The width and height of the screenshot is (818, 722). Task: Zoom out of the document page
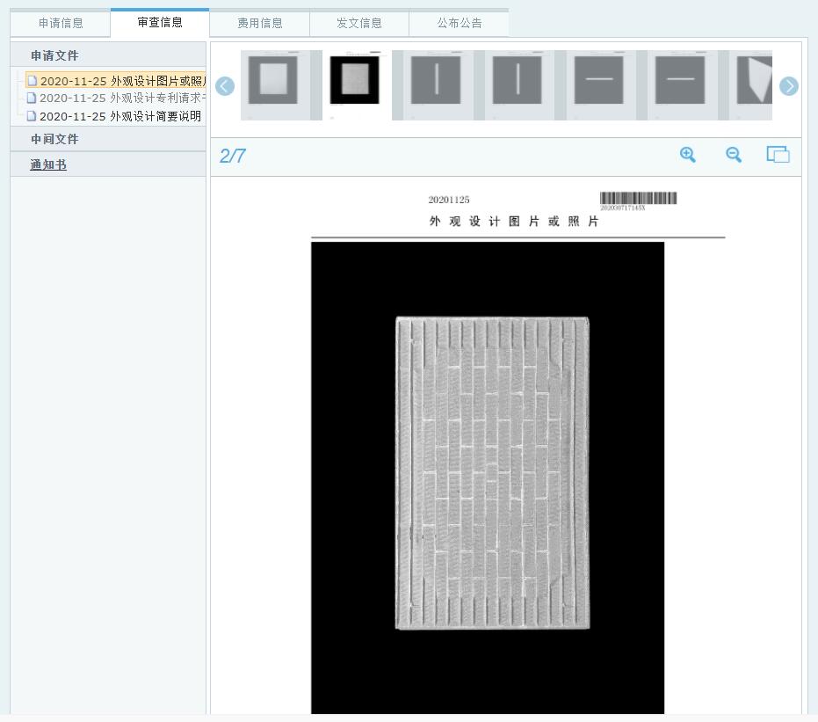733,155
